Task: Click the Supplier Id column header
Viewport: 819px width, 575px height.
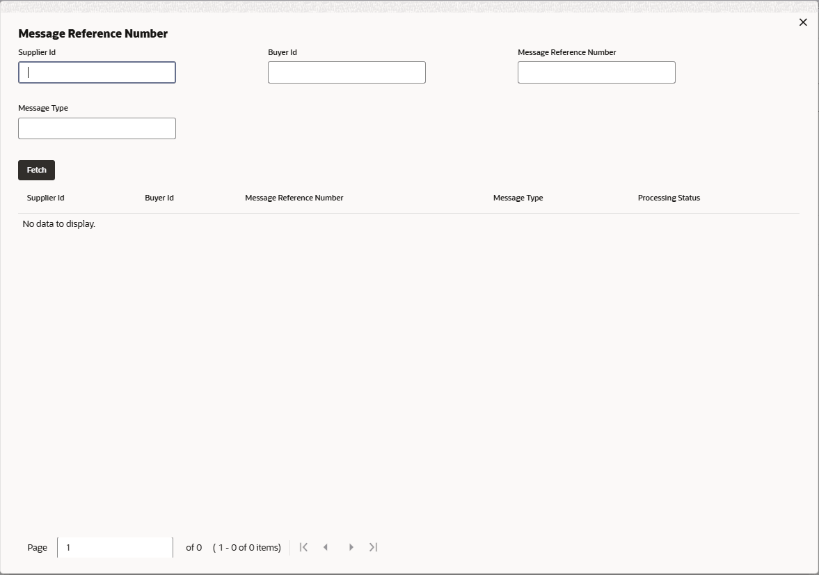Action: pos(45,198)
